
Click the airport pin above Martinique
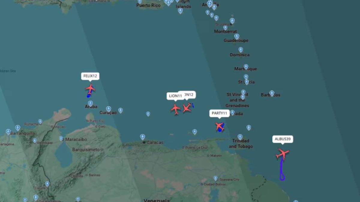coord(246,67)
